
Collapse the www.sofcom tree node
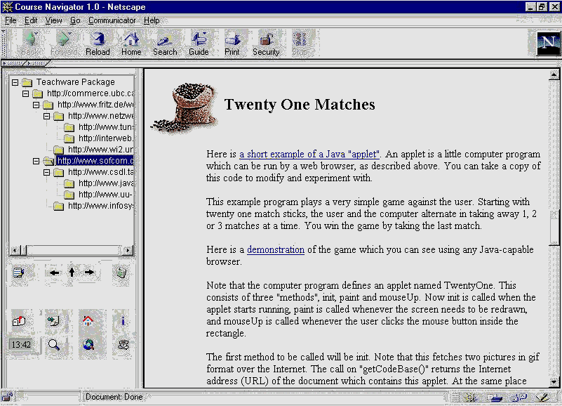tap(36, 161)
